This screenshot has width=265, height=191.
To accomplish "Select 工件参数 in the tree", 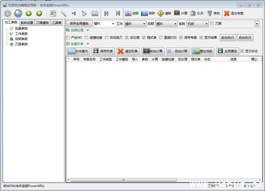I will [x=21, y=33].
